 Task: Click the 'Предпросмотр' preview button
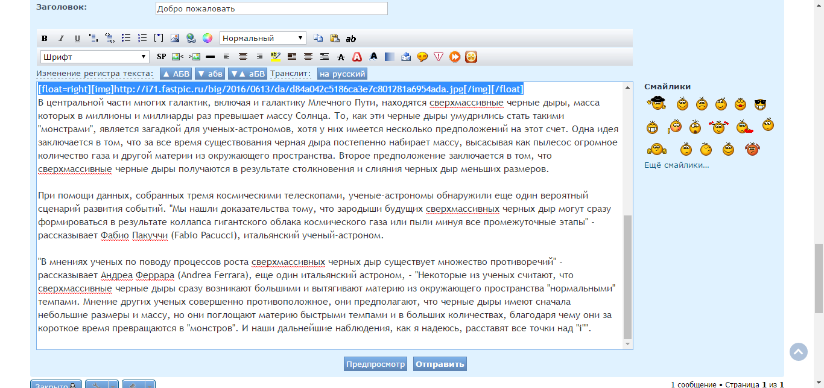[376, 364]
